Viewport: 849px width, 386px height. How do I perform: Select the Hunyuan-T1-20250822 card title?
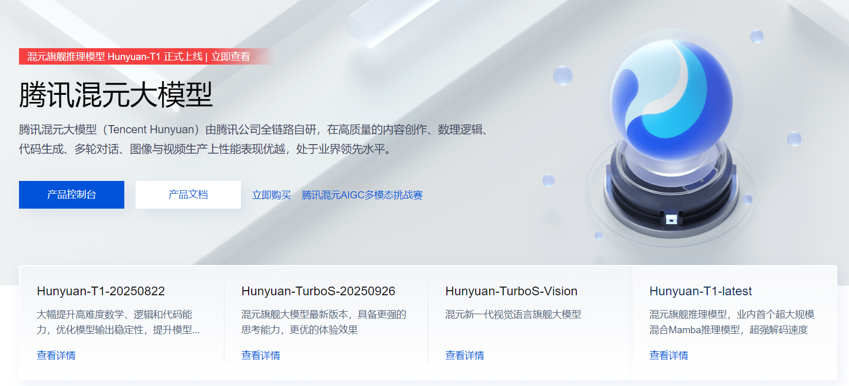[x=101, y=291]
